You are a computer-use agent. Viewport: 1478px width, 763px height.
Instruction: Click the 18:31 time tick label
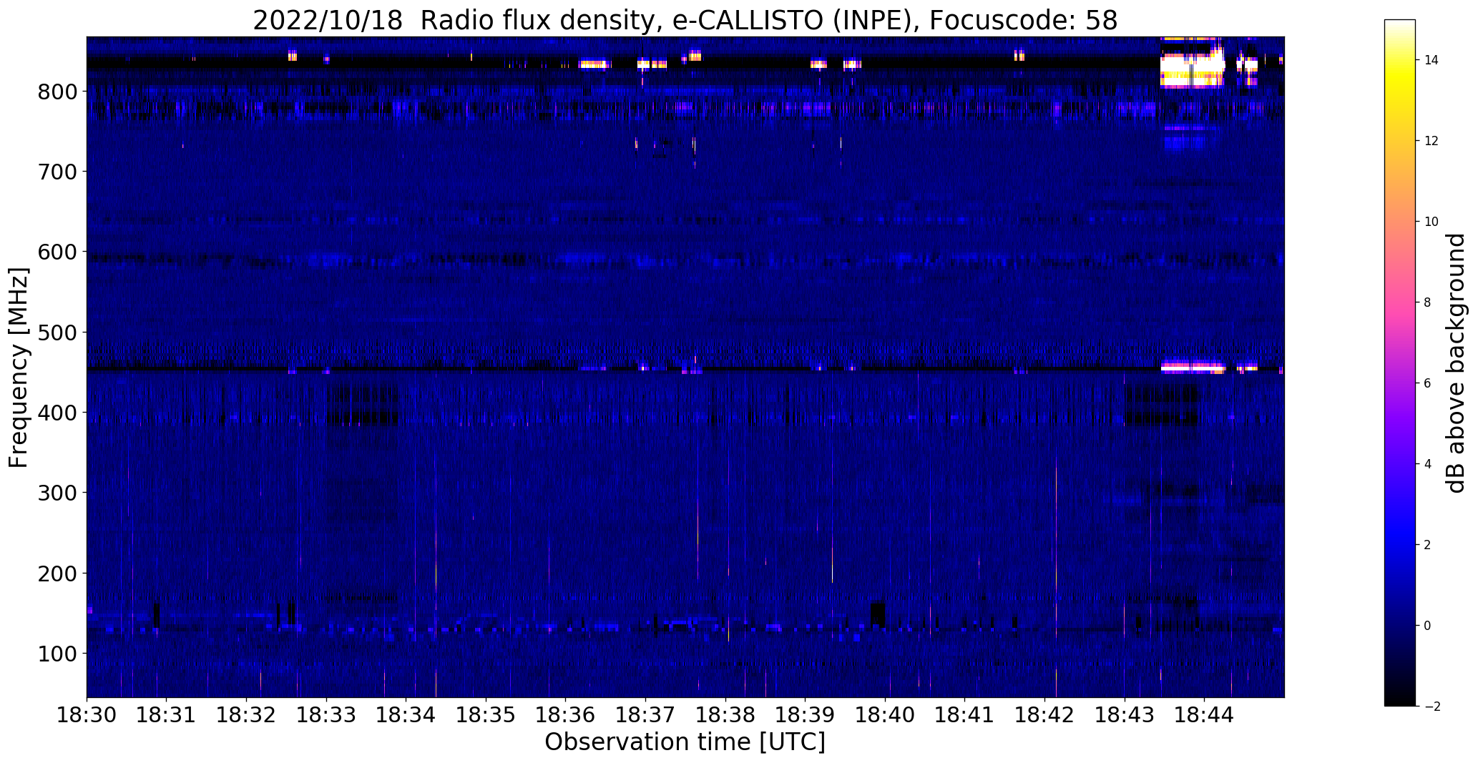(x=167, y=714)
